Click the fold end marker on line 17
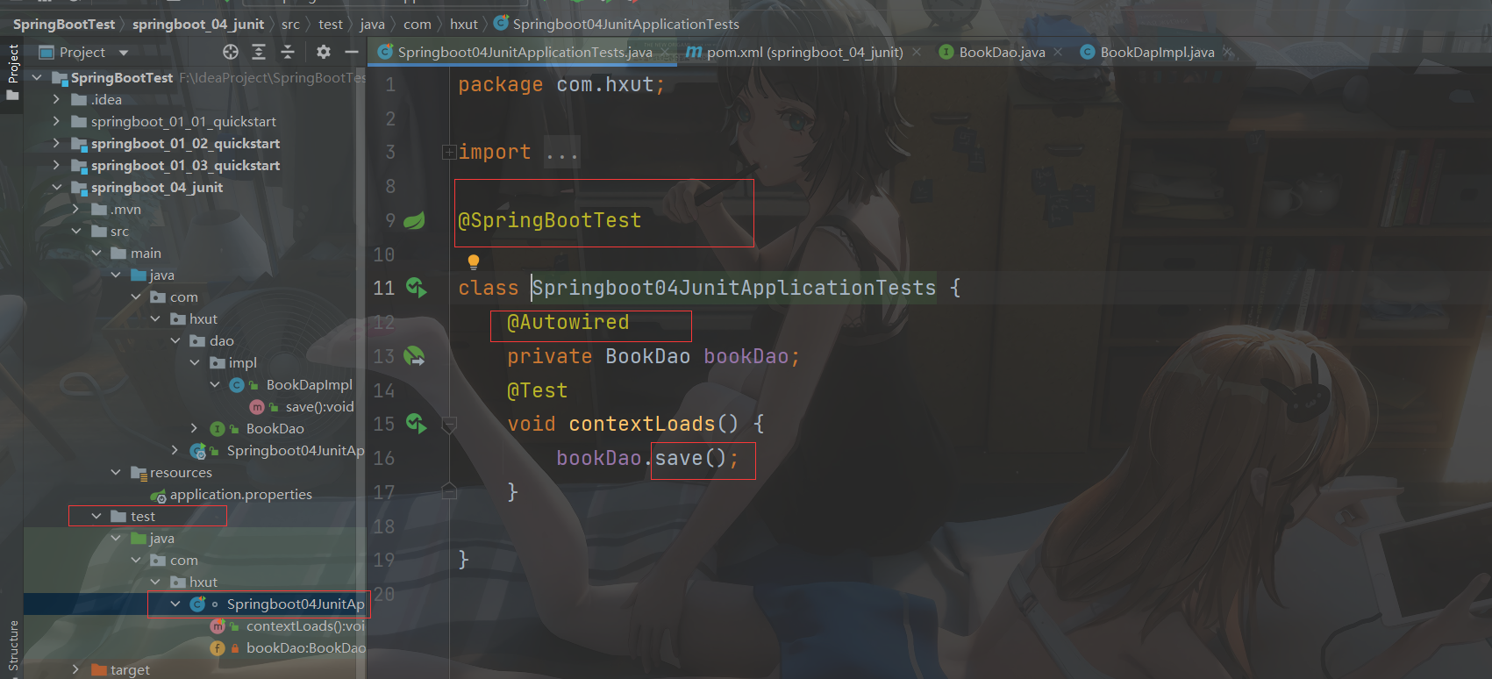1492x679 pixels. (449, 491)
